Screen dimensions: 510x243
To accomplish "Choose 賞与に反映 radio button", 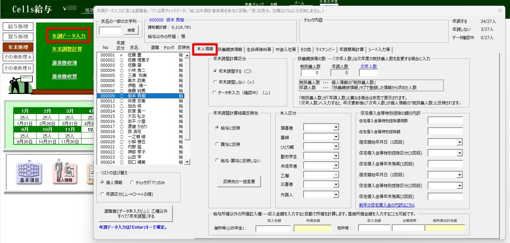I will [217, 144].
